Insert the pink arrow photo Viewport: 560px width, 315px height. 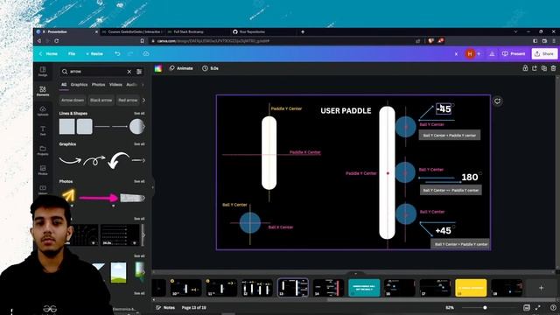tap(99, 198)
